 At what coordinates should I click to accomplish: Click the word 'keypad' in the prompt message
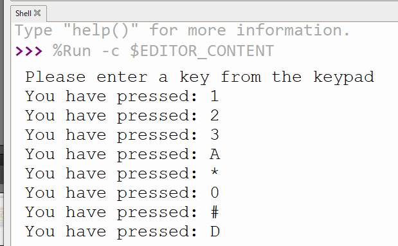[343, 77]
